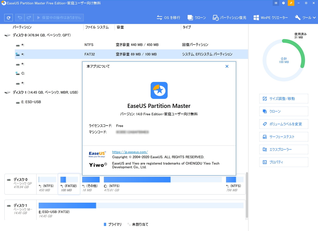Screen dimensions: 318x231
Task: Start a サーフェーステスト surface test
Action: [284, 137]
